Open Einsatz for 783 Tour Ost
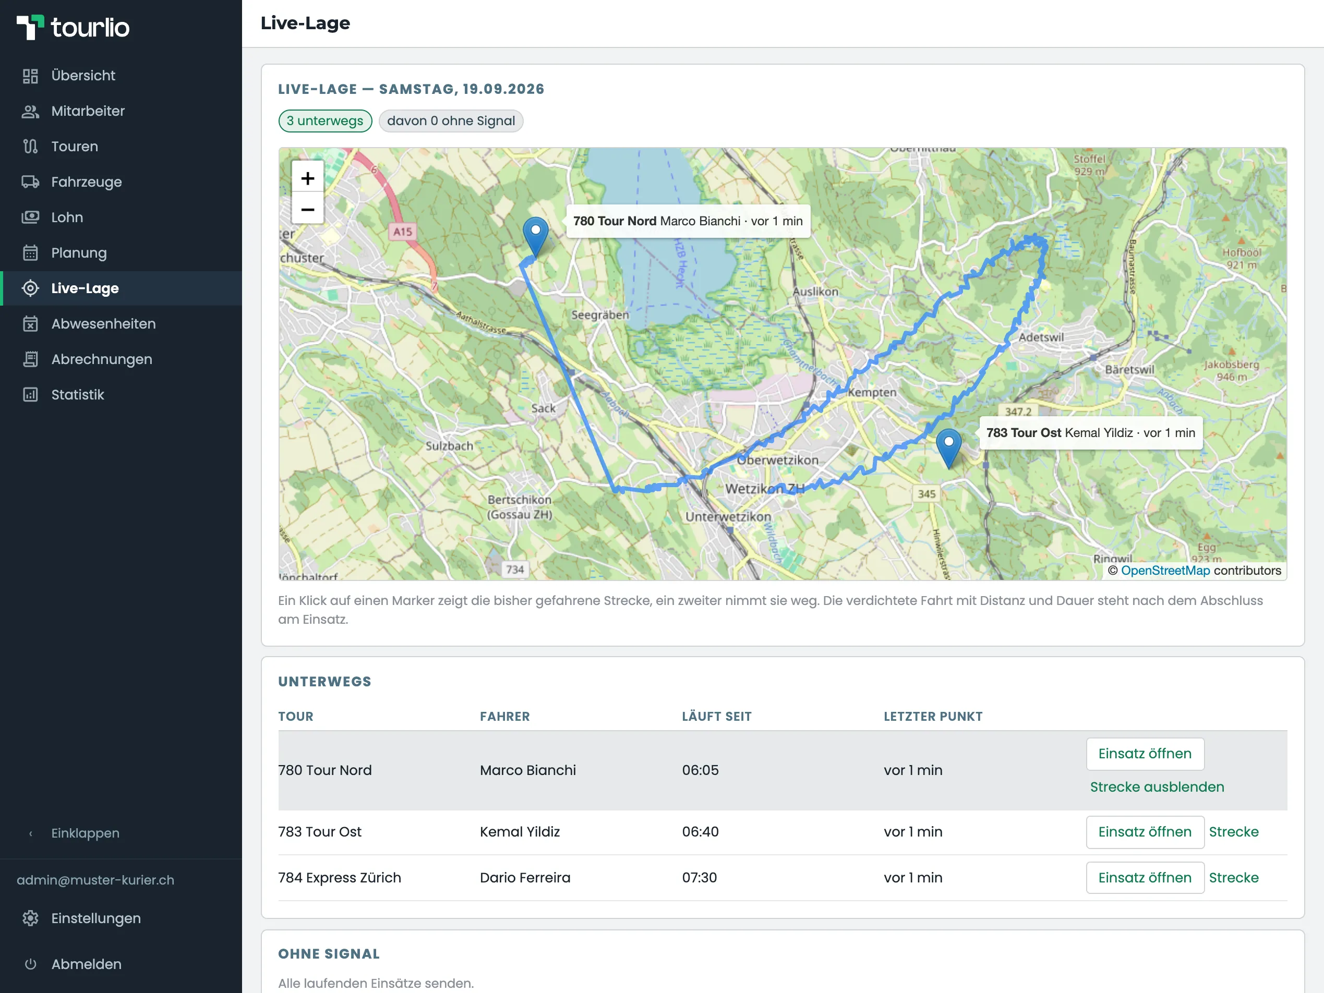This screenshot has width=1324, height=993. (x=1145, y=832)
